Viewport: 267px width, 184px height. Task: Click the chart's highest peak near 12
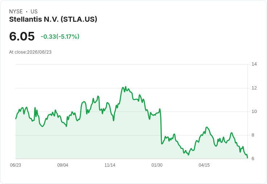(126, 87)
